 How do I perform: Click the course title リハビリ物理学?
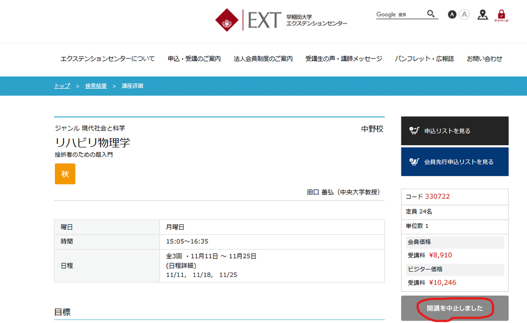93,143
